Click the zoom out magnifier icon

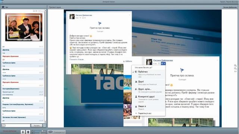pos(235,68)
